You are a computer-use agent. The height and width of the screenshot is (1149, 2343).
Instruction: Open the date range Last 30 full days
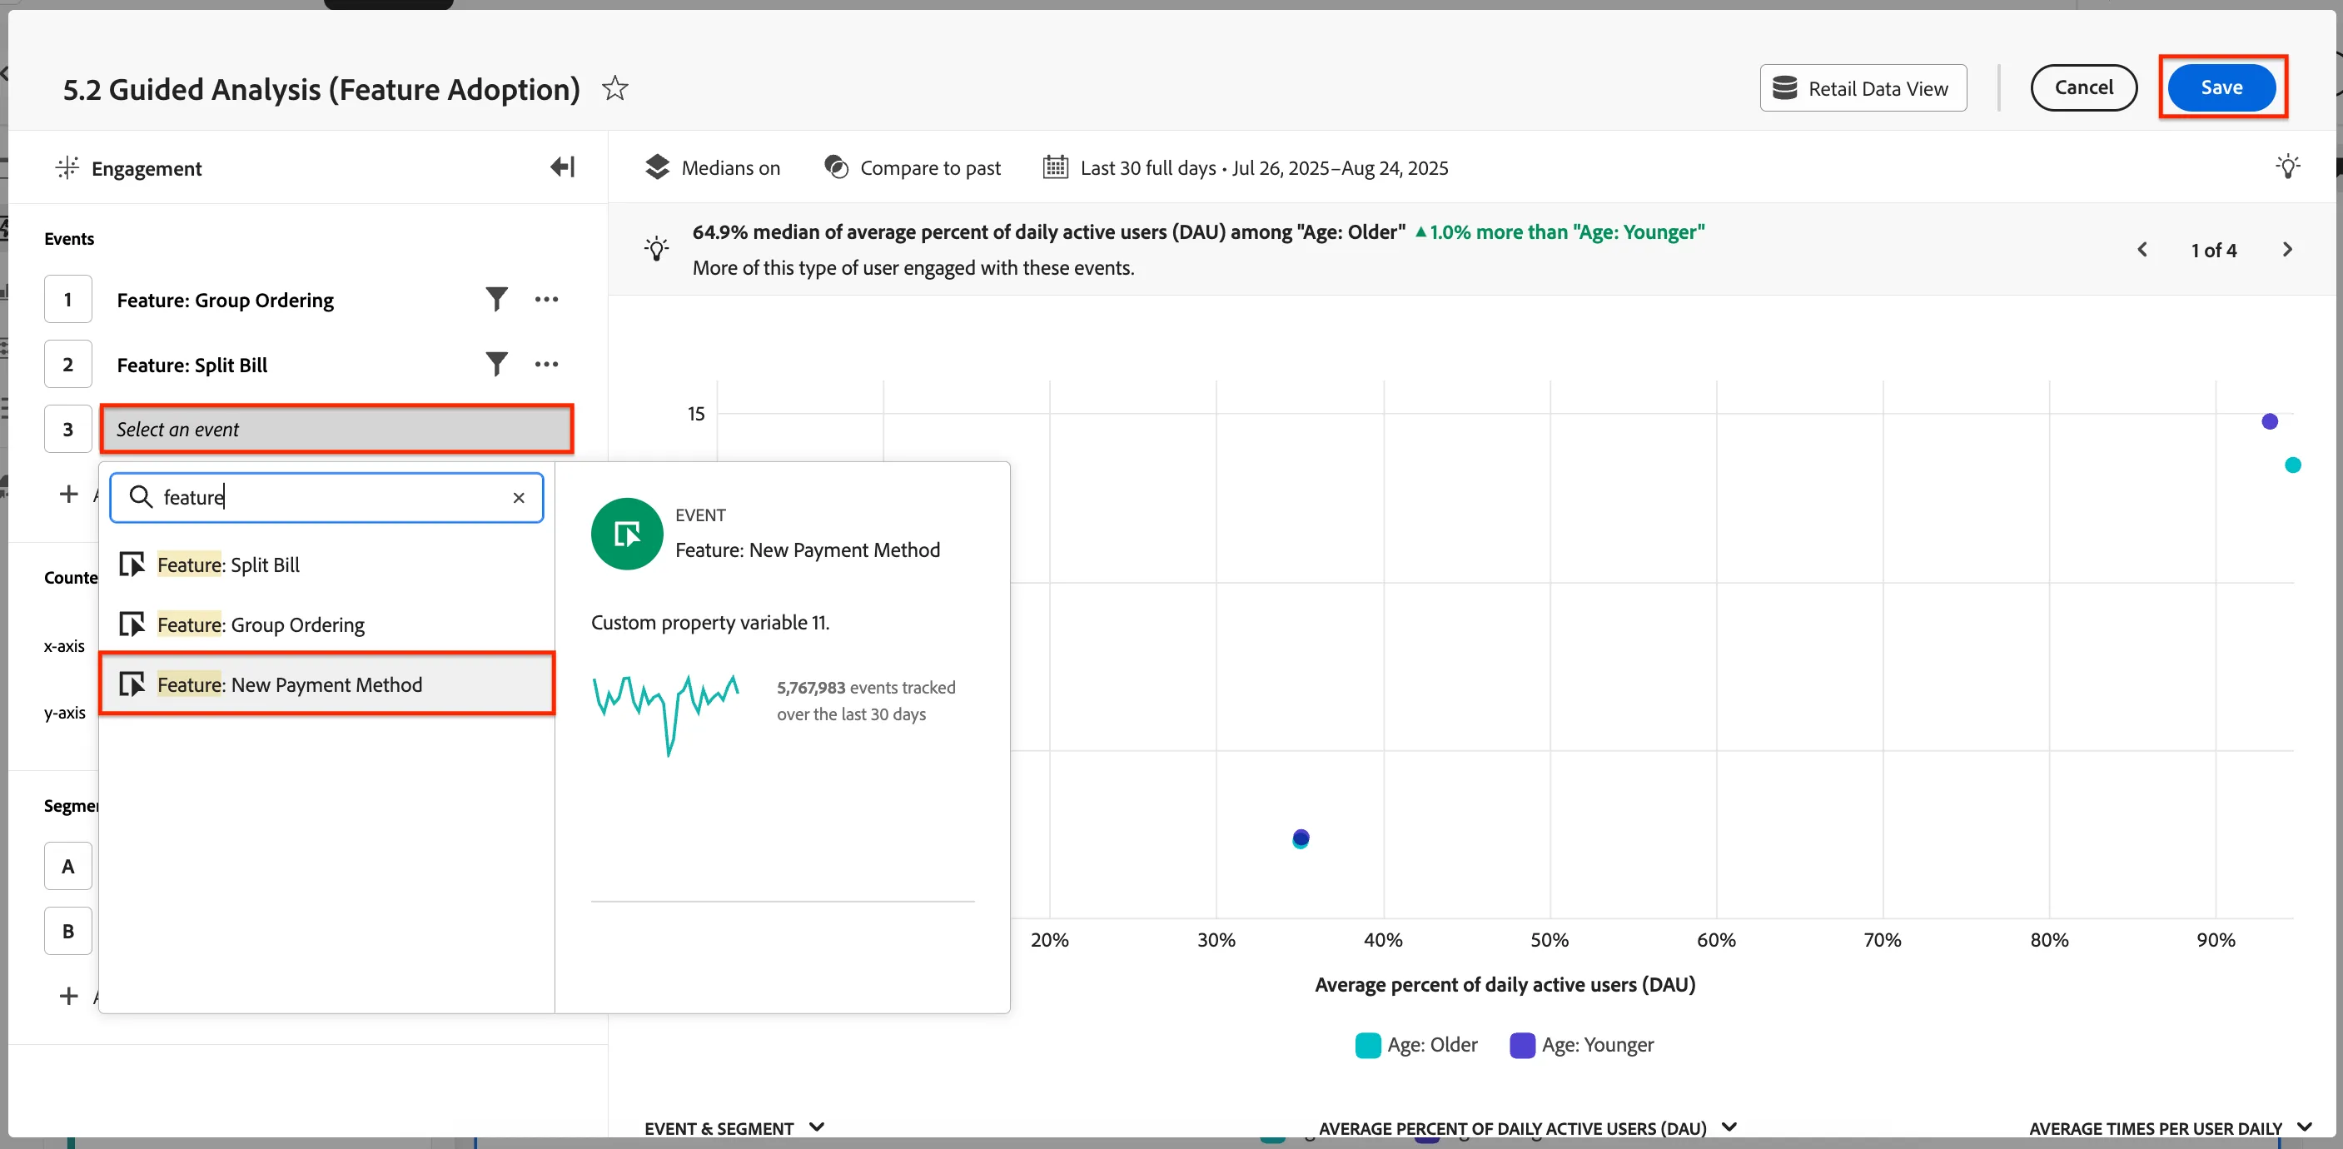pyautogui.click(x=1245, y=167)
